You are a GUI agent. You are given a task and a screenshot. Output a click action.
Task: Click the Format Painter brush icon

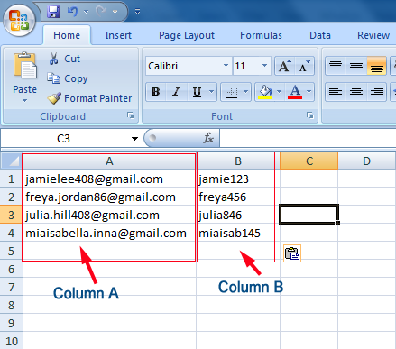[54, 98]
